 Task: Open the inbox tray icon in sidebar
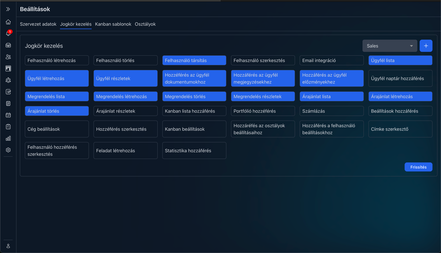click(x=8, y=45)
